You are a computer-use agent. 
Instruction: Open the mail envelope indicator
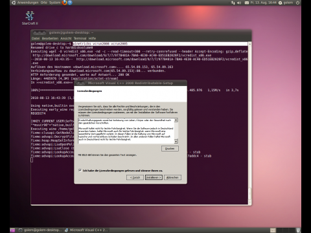coord(247,3)
